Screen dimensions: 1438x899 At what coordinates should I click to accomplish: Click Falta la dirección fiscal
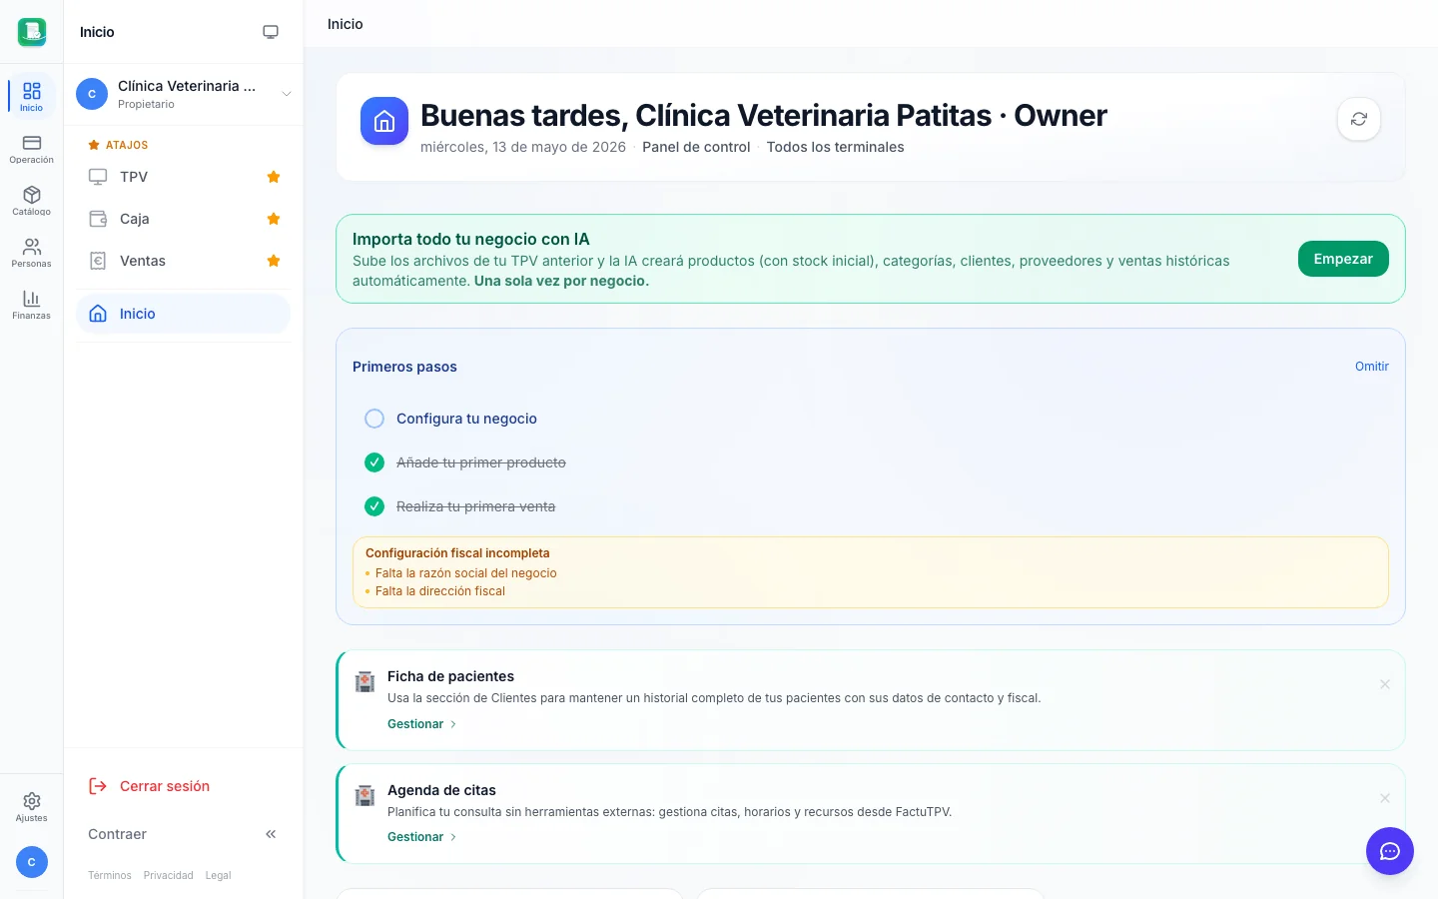point(440,591)
